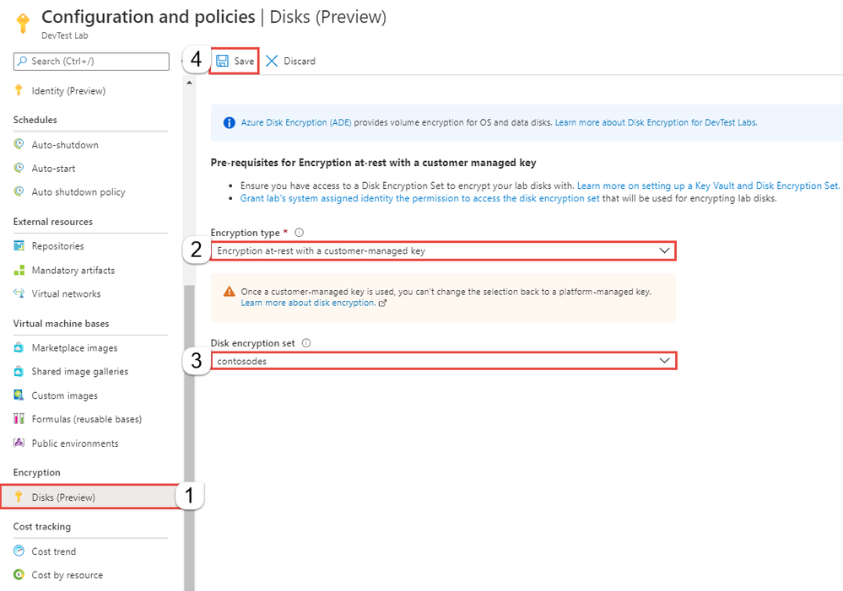Open Identity (Preview) menu item

pyautogui.click(x=68, y=91)
